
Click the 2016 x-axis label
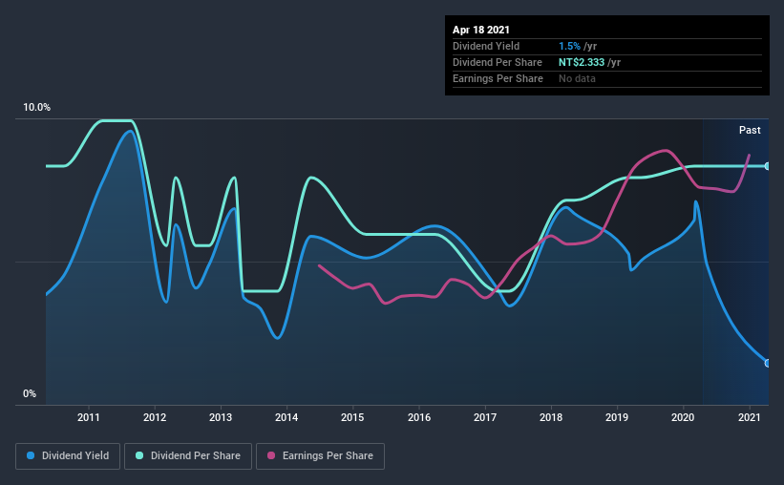[419, 417]
